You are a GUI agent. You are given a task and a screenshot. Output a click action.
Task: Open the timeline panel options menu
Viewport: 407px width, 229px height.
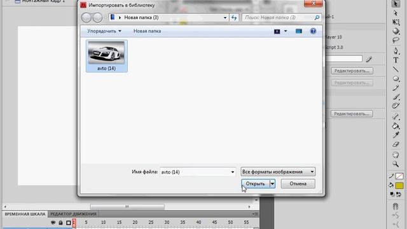pos(255,214)
